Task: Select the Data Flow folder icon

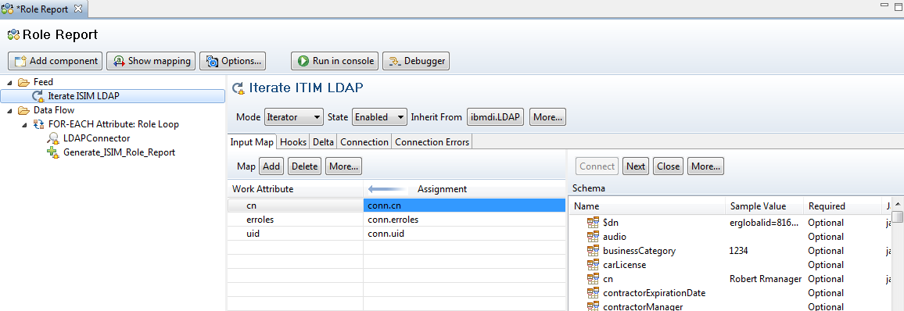Action: tap(23, 110)
